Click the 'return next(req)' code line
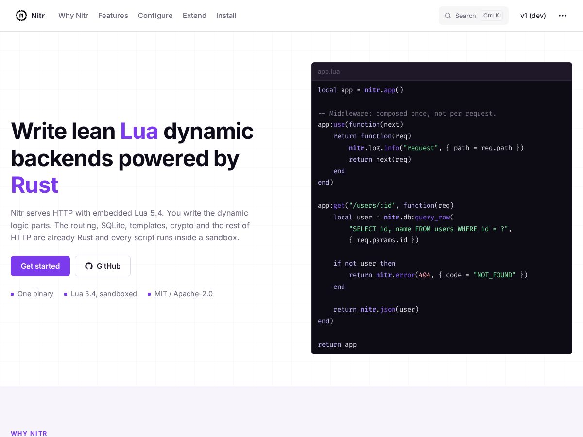 tap(380, 159)
